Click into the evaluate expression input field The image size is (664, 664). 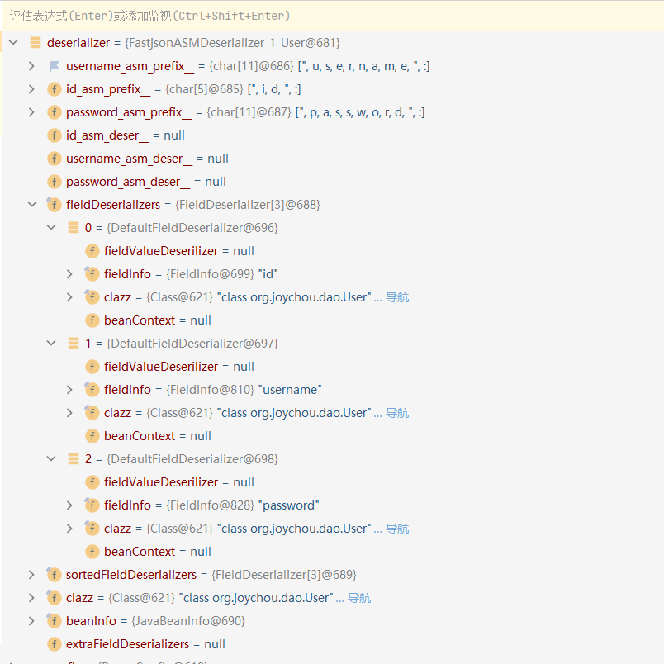click(x=330, y=16)
